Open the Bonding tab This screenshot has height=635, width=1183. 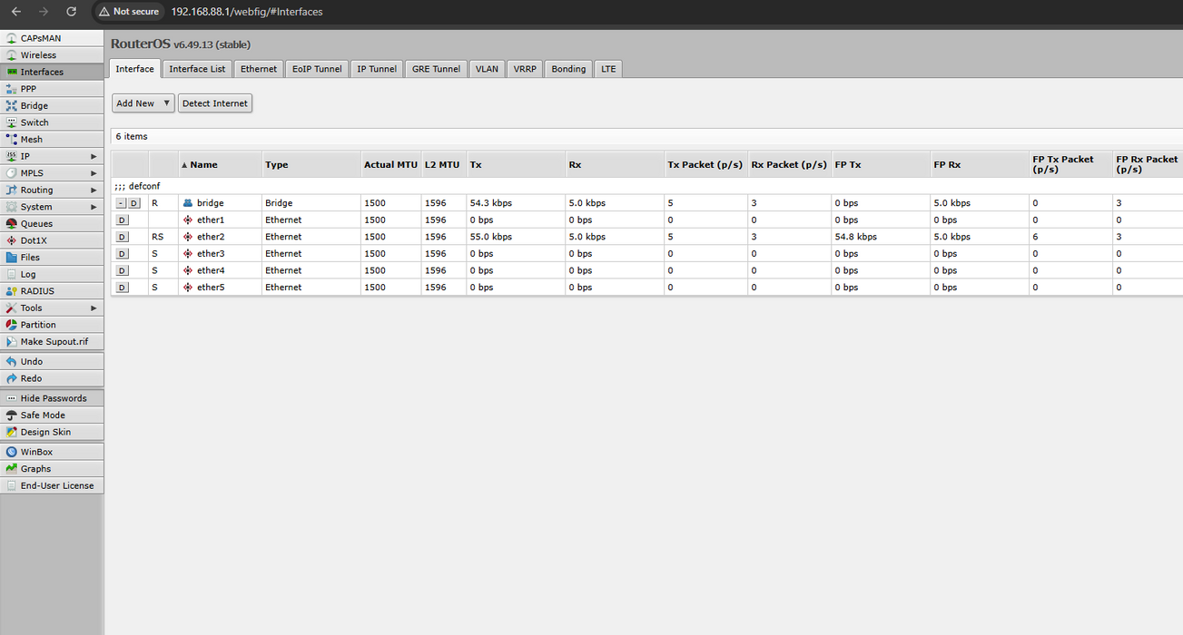point(568,69)
